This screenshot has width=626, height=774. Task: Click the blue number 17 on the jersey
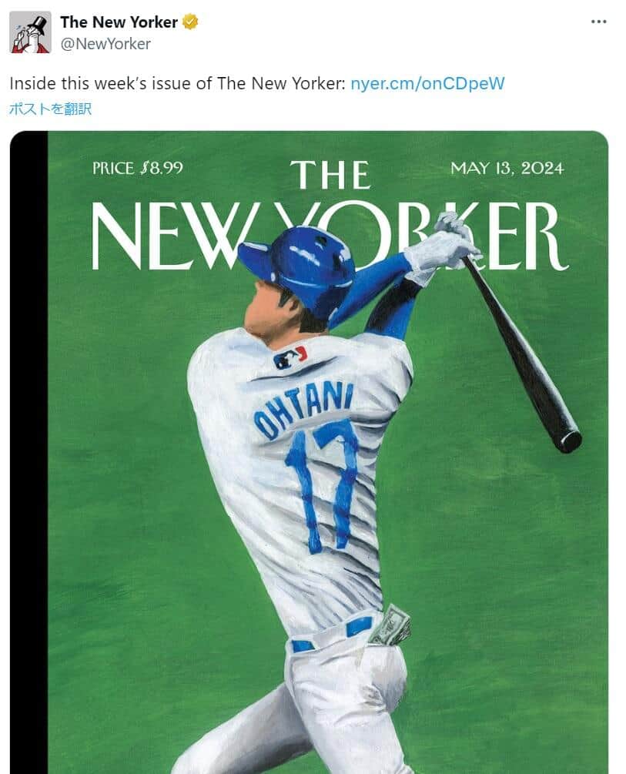click(x=323, y=481)
